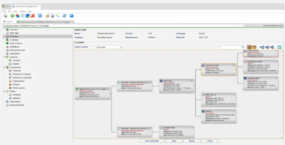Close the Software product VMWare ESX Server tab
Screen dimensions: 285x145
[x=72, y=22]
